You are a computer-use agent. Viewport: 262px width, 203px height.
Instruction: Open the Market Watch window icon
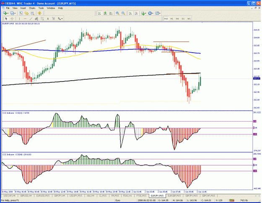click(21, 13)
